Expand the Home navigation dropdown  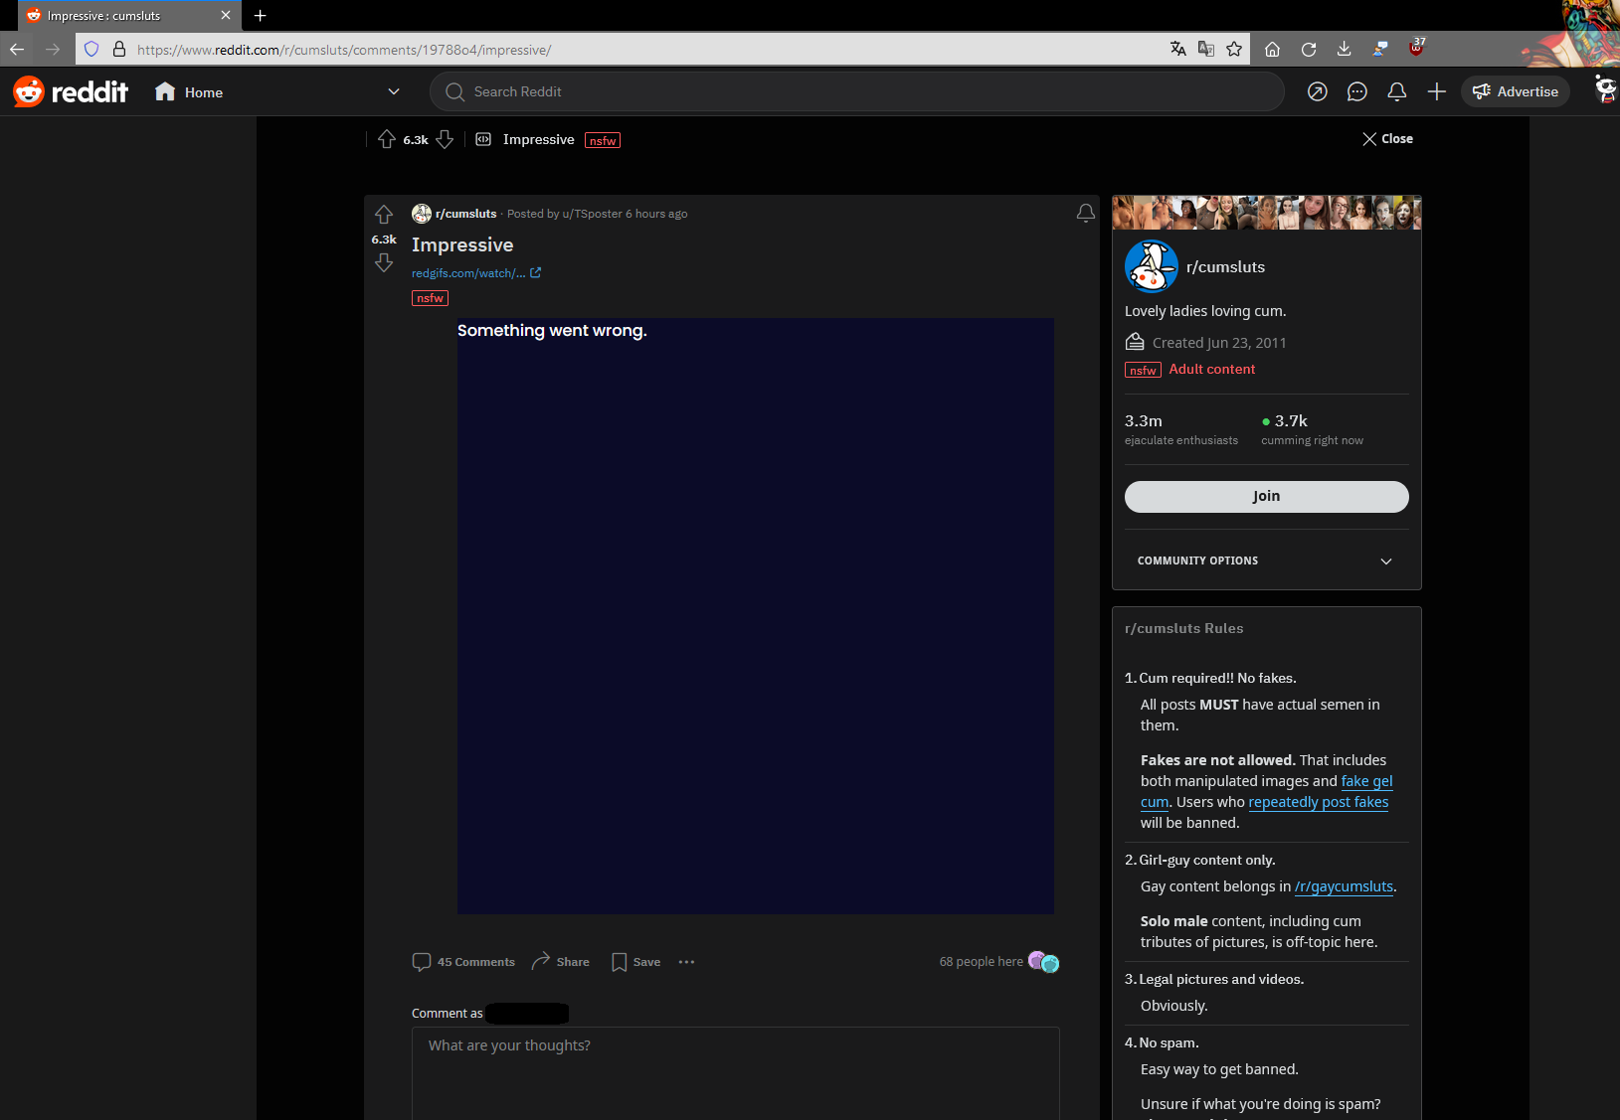pyautogui.click(x=394, y=92)
